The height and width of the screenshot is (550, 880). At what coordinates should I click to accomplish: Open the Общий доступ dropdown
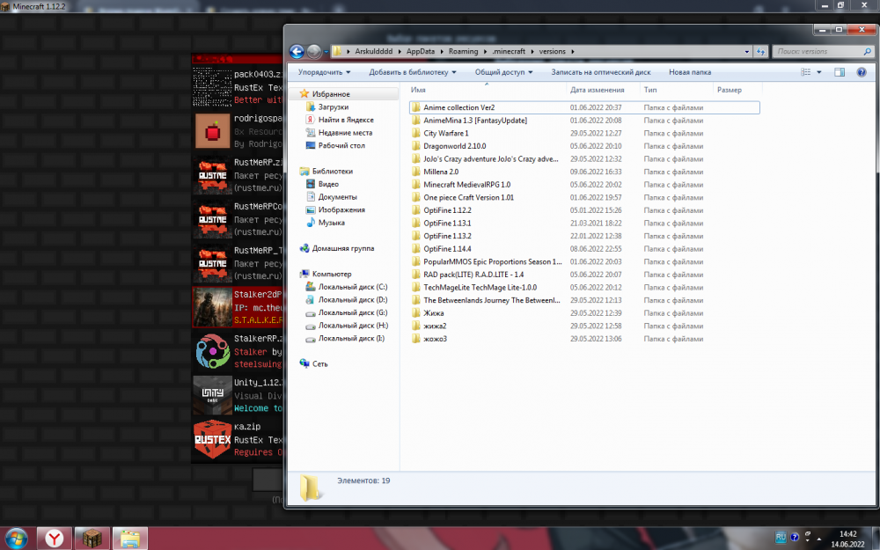point(503,72)
